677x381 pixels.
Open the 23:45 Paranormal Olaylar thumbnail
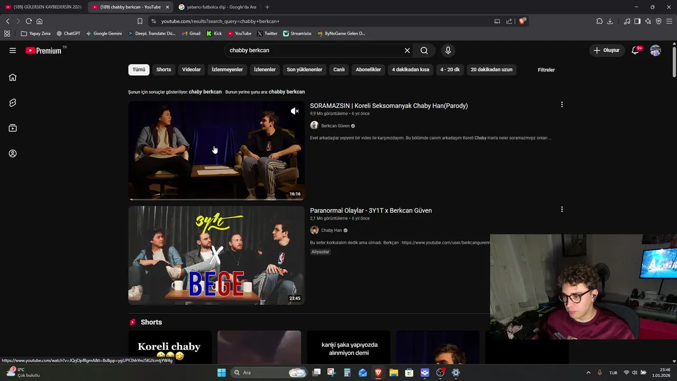click(216, 255)
